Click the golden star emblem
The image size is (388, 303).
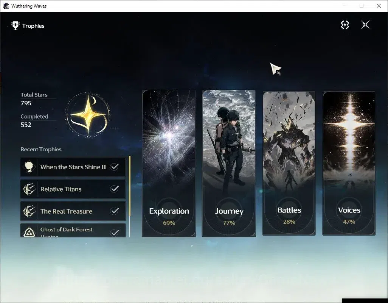[x=88, y=114]
